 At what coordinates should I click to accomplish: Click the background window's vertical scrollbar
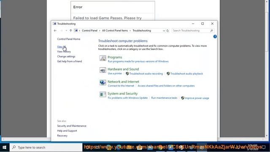click(x=267, y=69)
